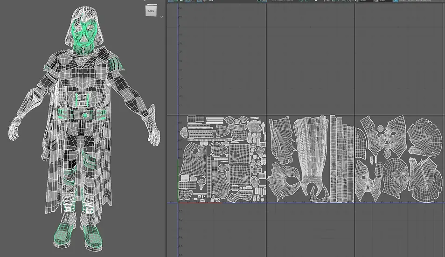The width and height of the screenshot is (445, 257).
Task: Click the gamma value field in UV toolbar
Action: tap(385, 1)
